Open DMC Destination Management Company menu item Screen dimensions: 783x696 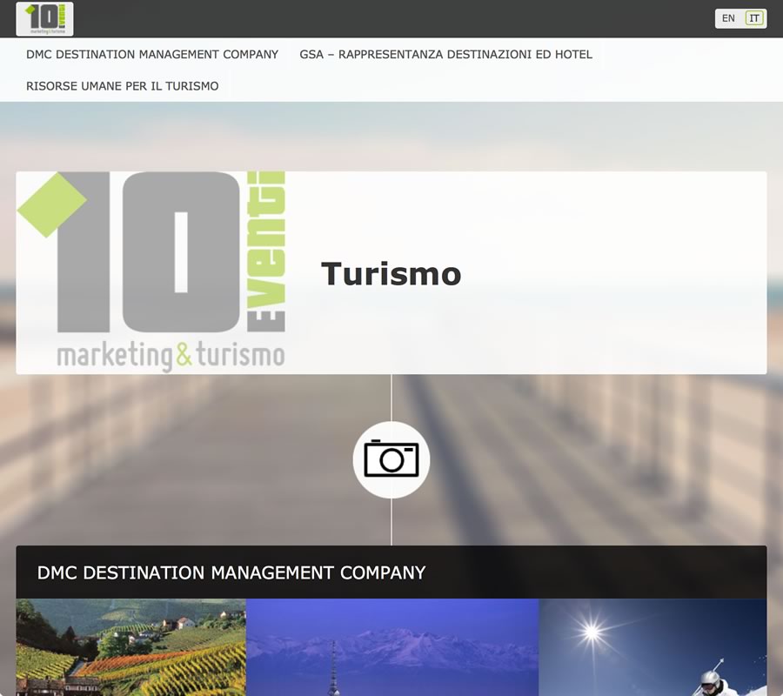(151, 55)
